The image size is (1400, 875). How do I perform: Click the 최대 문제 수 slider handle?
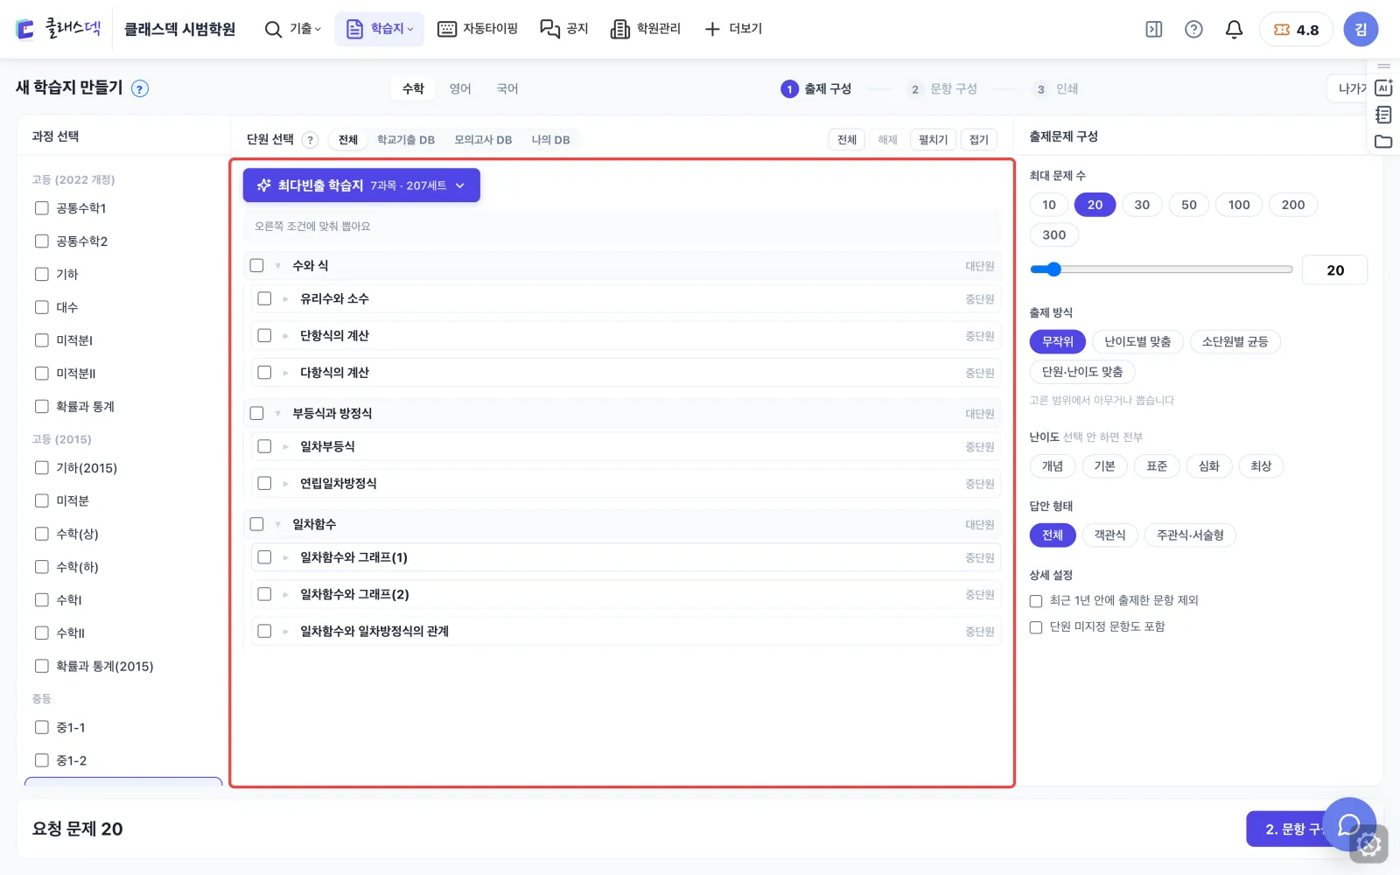click(1053, 269)
